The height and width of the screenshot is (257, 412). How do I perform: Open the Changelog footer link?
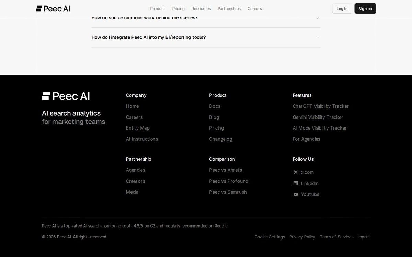tap(221, 139)
